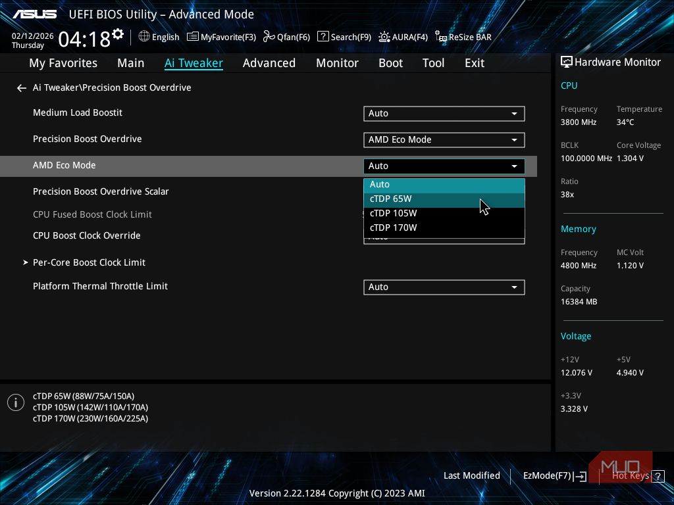Viewport: 674px width, 505px height.
Task: Open Platform Thermal Throttle Limit dropdown
Action: pos(444,287)
